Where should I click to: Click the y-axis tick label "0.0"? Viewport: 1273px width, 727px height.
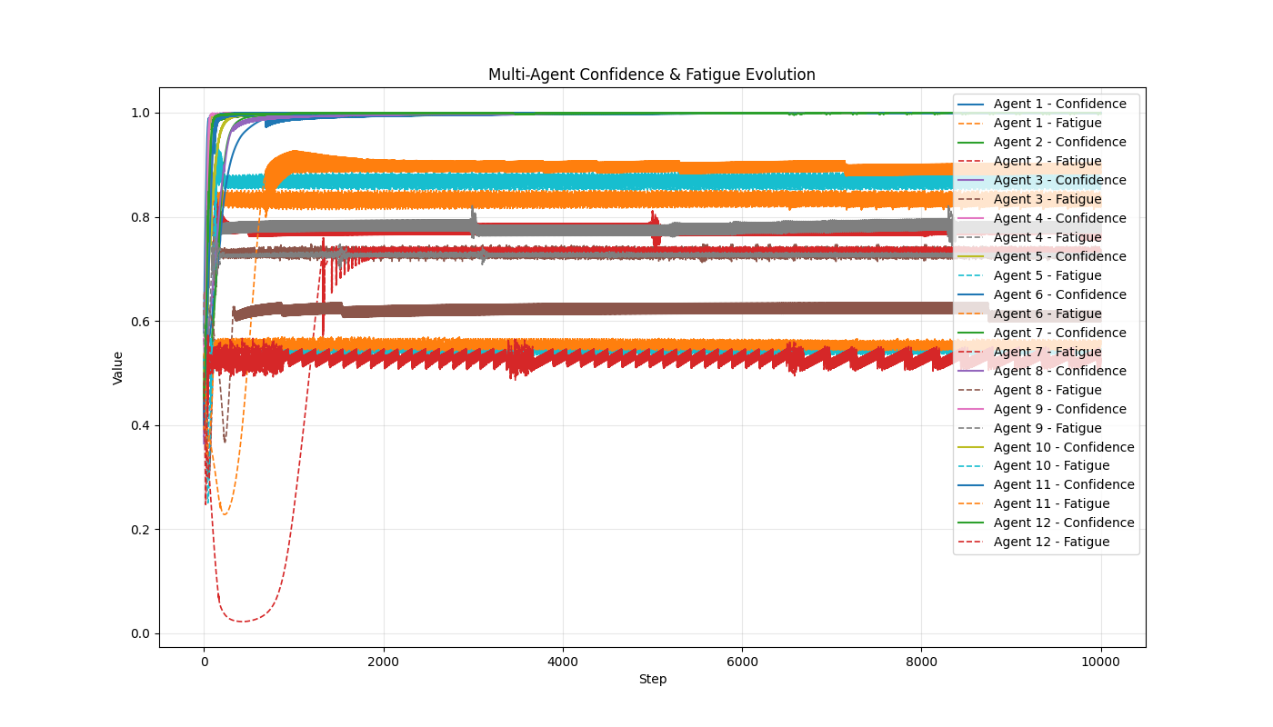tap(142, 633)
